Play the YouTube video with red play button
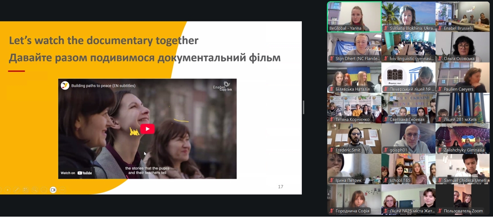The width and height of the screenshot is (493, 218). tap(147, 129)
